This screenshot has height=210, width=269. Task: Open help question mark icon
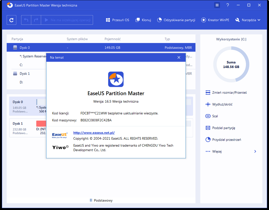point(228,5)
